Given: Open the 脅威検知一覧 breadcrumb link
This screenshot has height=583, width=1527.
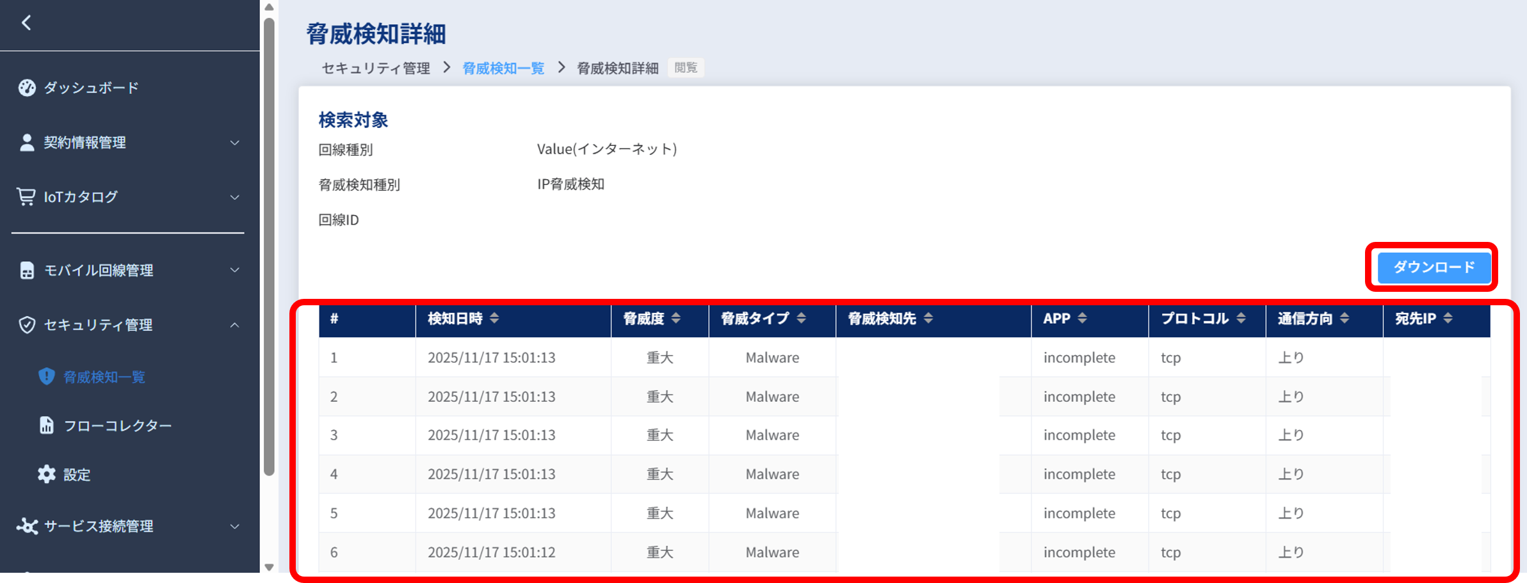Looking at the screenshot, I should [x=503, y=68].
